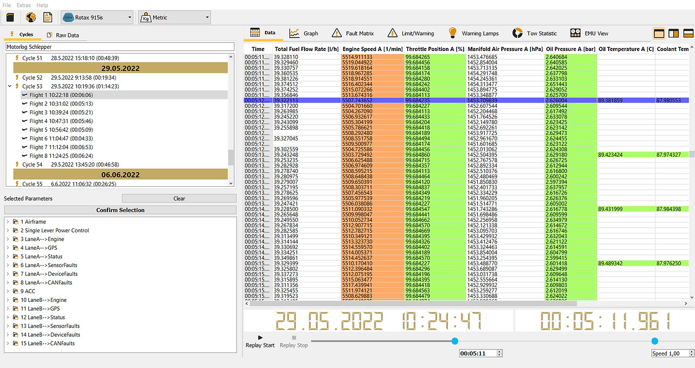Expand 2 Single Lever Power Control group
695x368 pixels.
(8, 231)
